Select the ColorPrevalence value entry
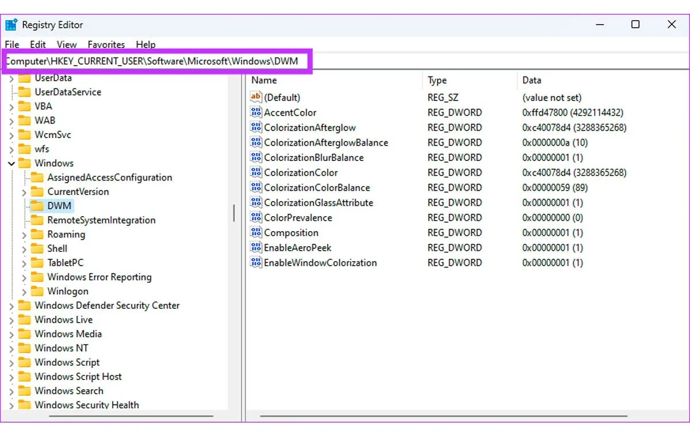This screenshot has height=437, width=690. pyautogui.click(x=298, y=218)
